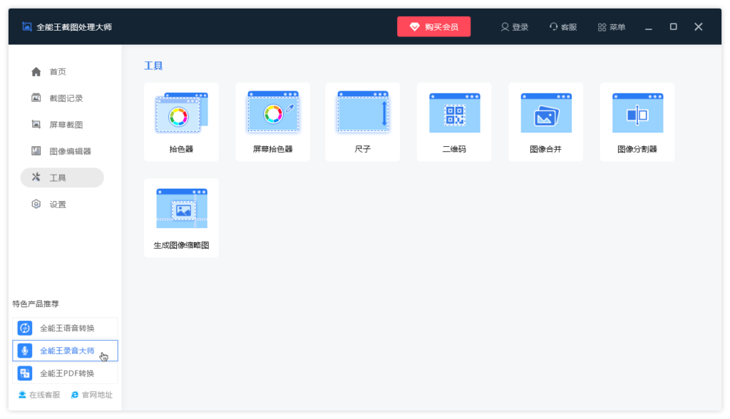Go to 首页 in the sidebar
This screenshot has width=730, height=419.
(58, 72)
